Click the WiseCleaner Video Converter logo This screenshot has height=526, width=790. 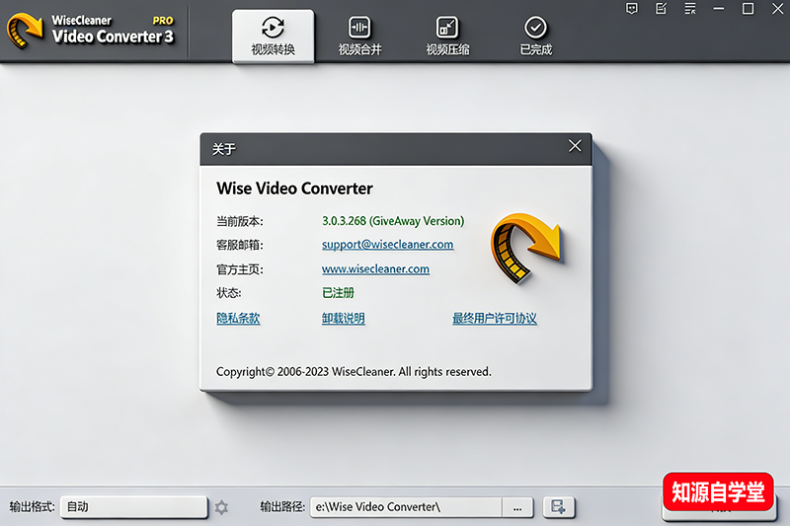89,31
